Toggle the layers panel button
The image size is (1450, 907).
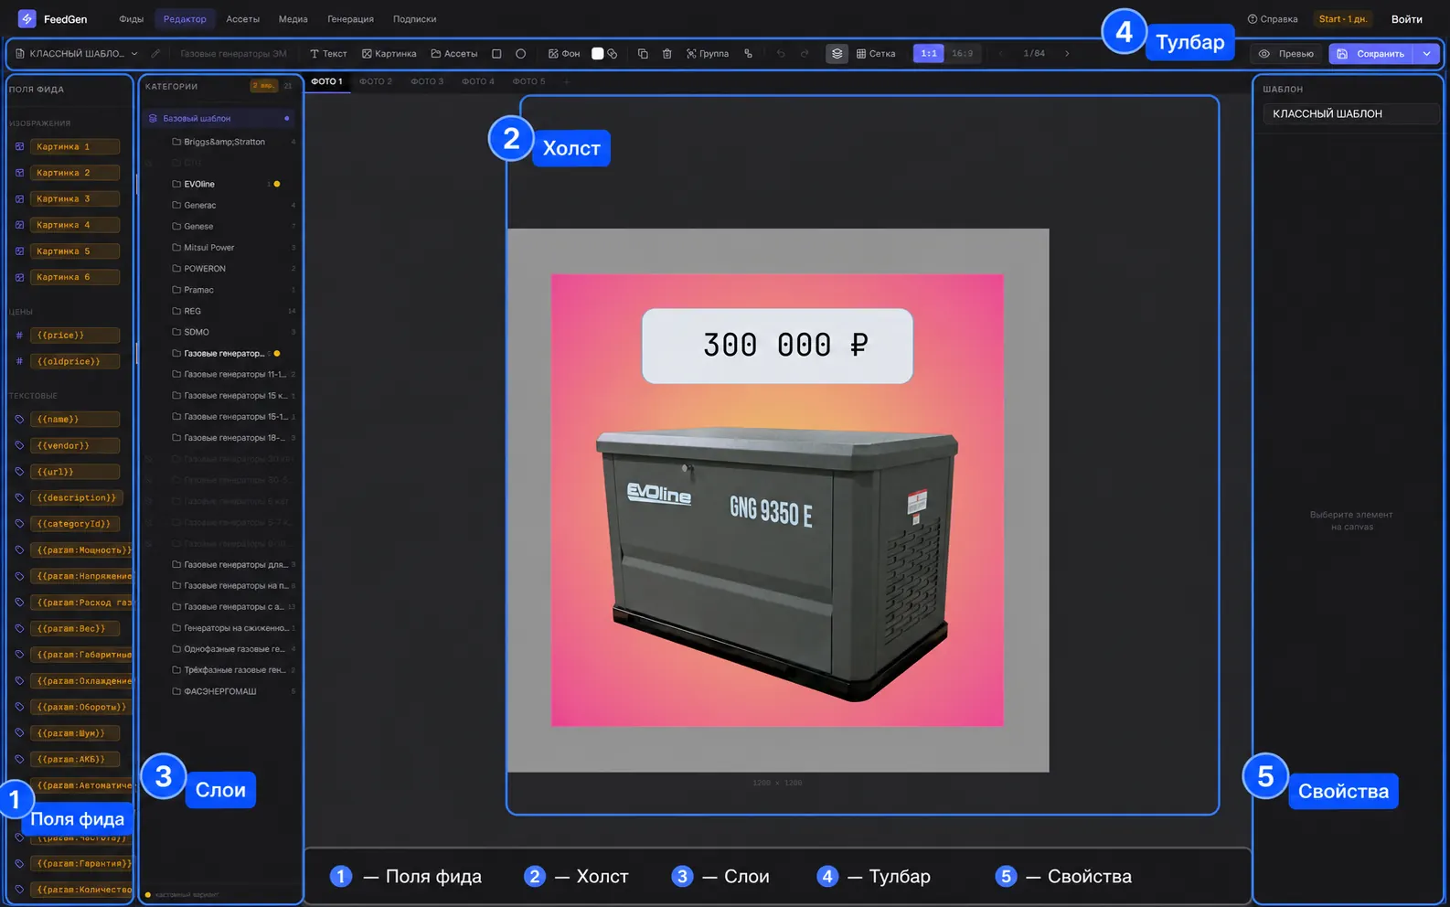[x=837, y=54]
